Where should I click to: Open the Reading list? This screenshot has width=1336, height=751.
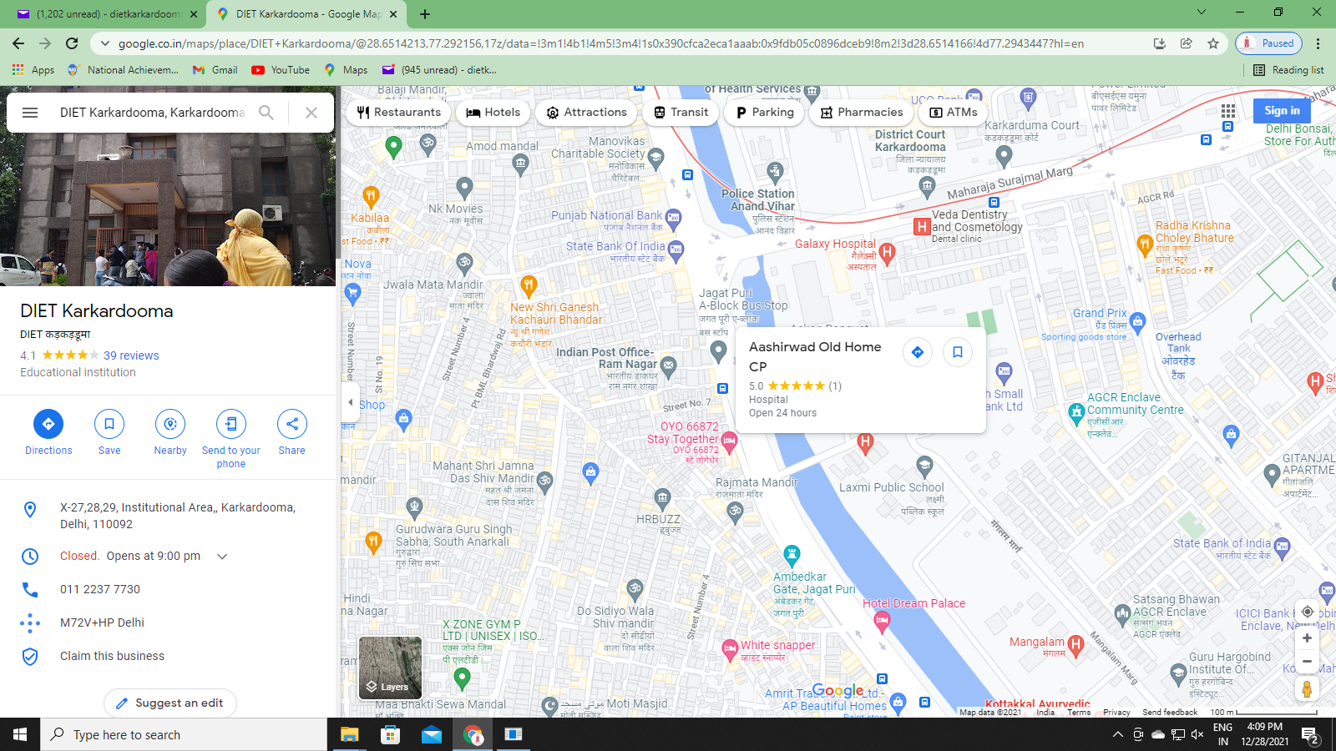[1288, 70]
